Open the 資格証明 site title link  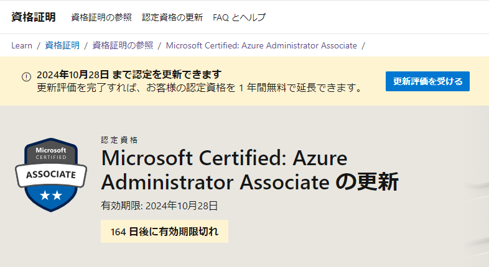[x=34, y=17]
